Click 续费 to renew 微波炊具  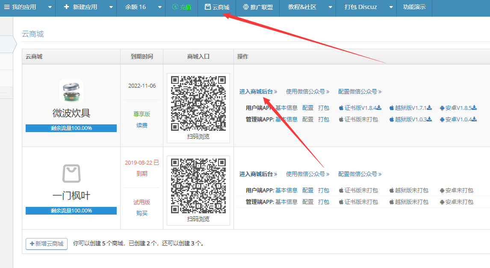(142, 125)
